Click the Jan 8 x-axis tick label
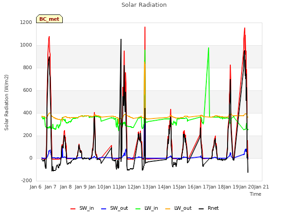Screen dimensions: 289x217 click(x=66, y=187)
